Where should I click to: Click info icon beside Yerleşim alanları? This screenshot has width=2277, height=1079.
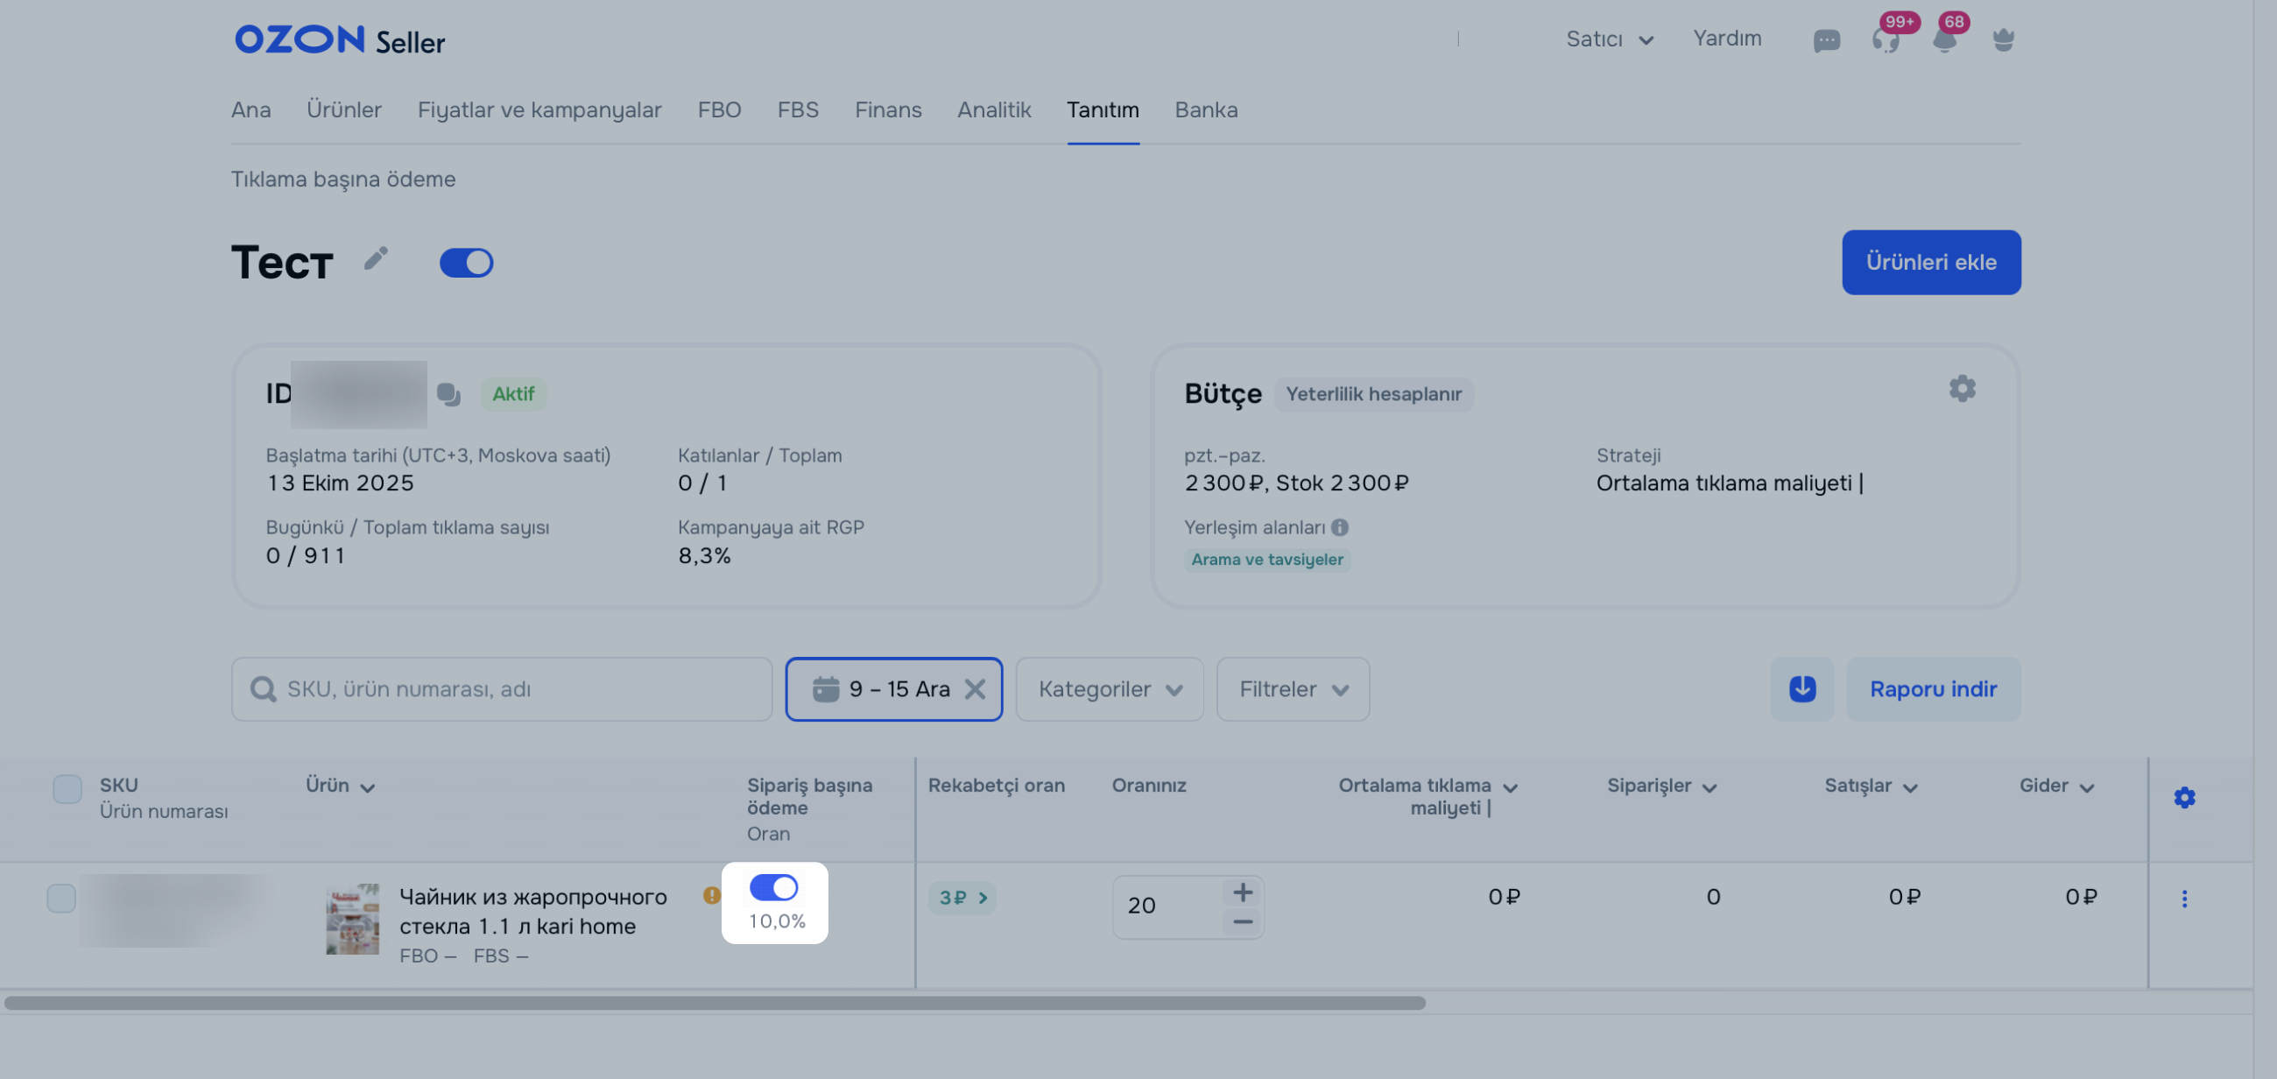1339,527
